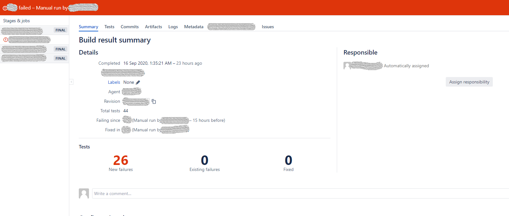Click the 26 New failures count
The image size is (509, 216).
pos(121,160)
